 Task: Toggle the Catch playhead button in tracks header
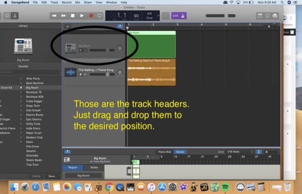(120, 26)
